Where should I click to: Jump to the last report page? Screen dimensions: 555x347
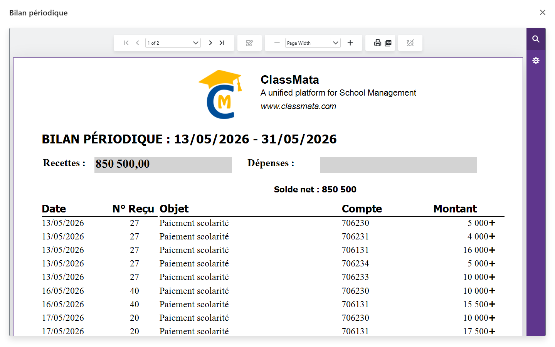coord(222,43)
